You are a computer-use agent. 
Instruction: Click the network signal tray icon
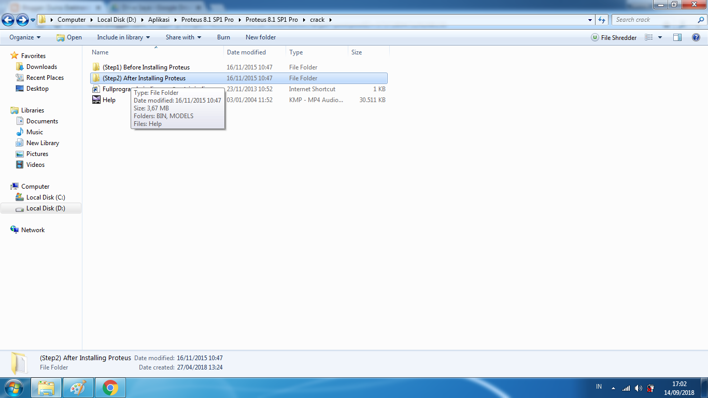tap(626, 388)
